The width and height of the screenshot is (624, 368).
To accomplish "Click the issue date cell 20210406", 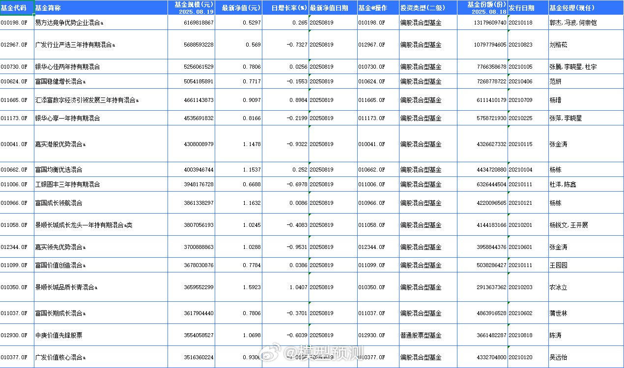I will [528, 81].
